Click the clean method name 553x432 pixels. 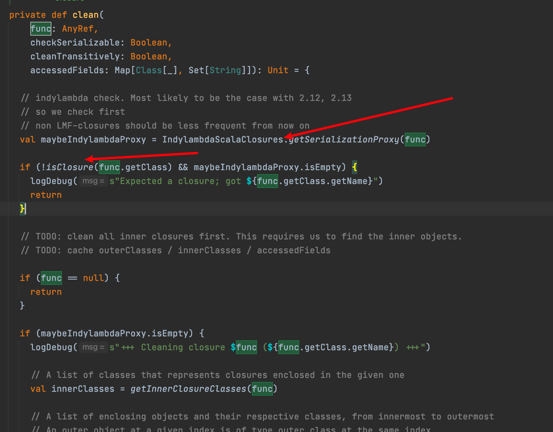click(86, 15)
